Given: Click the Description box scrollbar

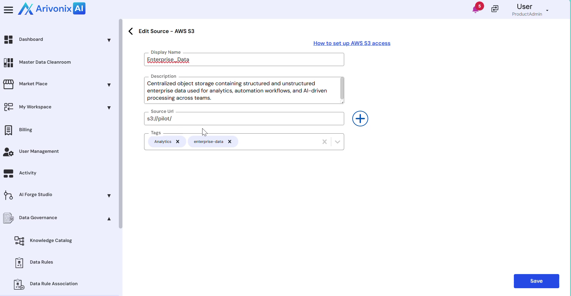Looking at the screenshot, I should 342,88.
